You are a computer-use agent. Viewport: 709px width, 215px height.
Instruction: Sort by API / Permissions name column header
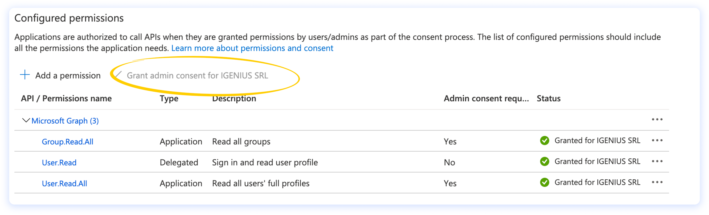pos(66,98)
